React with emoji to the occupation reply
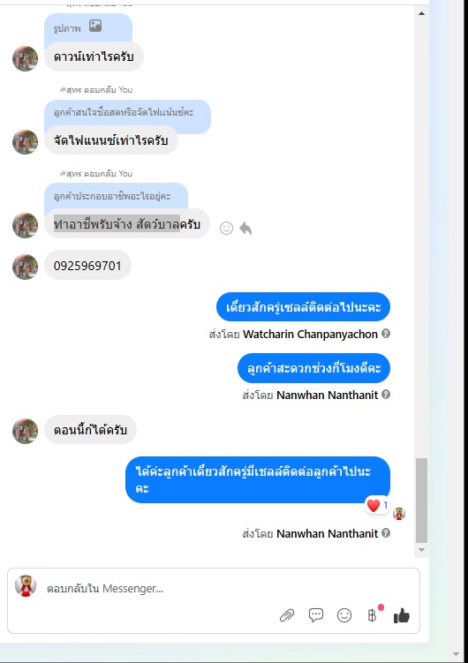 coord(227,229)
